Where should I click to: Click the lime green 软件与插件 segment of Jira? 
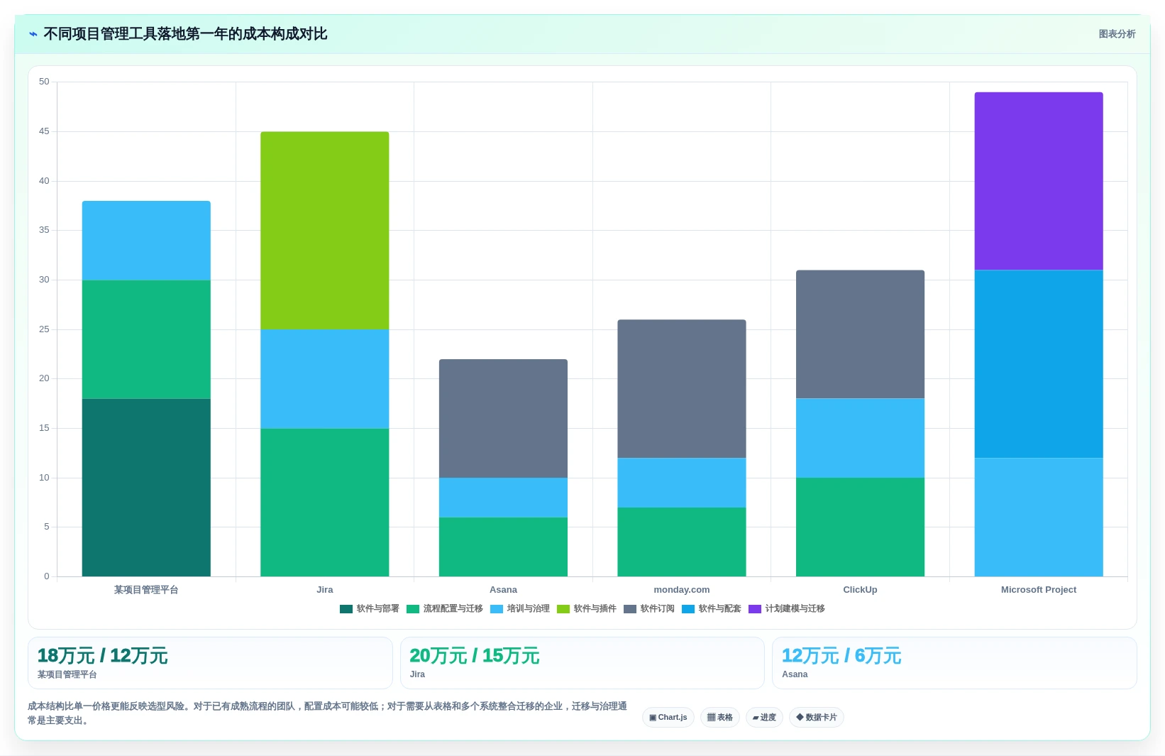click(x=325, y=231)
